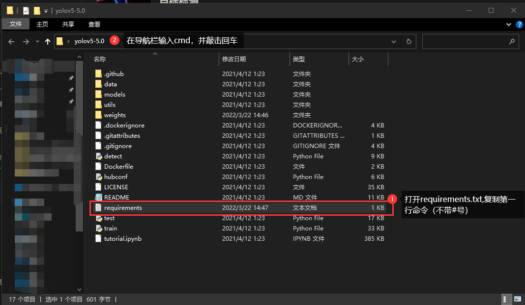The width and height of the screenshot is (525, 305).
Task: Select the test Python file icon
Action: (x=98, y=218)
